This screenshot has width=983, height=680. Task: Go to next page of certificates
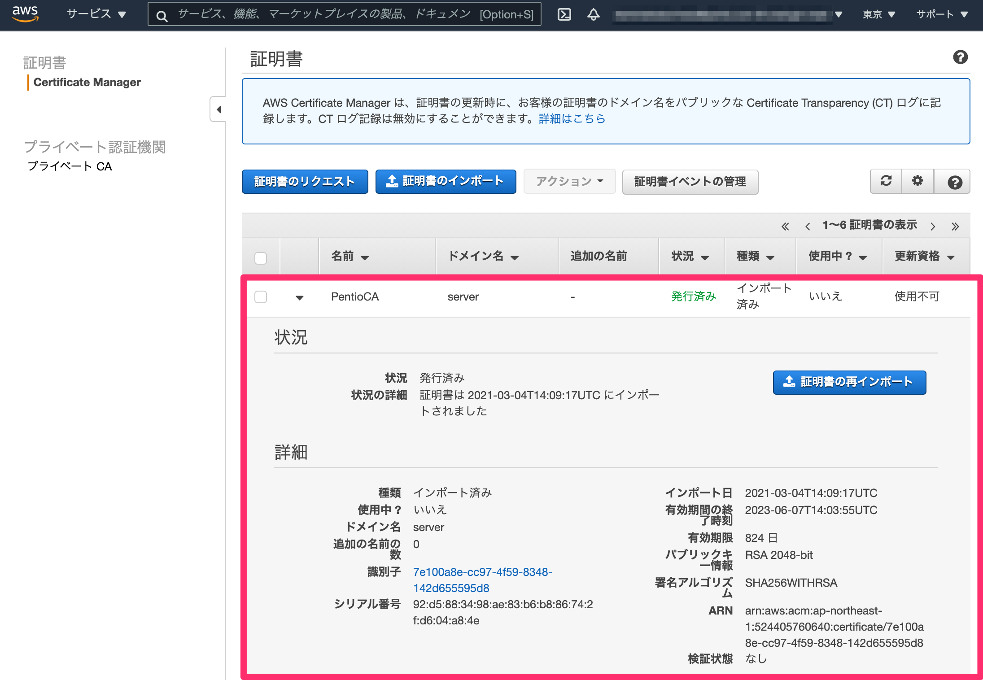coord(933,226)
